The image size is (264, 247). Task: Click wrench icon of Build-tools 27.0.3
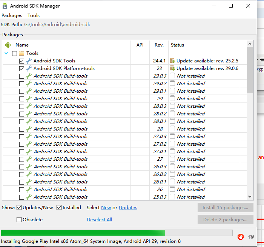(x=29, y=137)
